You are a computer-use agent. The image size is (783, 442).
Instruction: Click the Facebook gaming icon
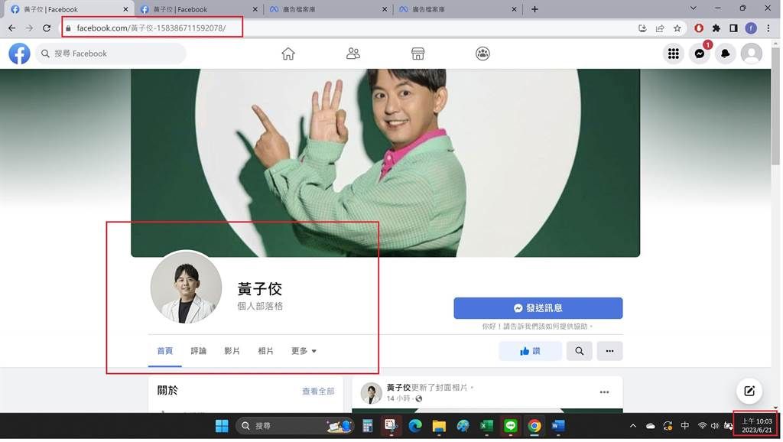point(482,54)
